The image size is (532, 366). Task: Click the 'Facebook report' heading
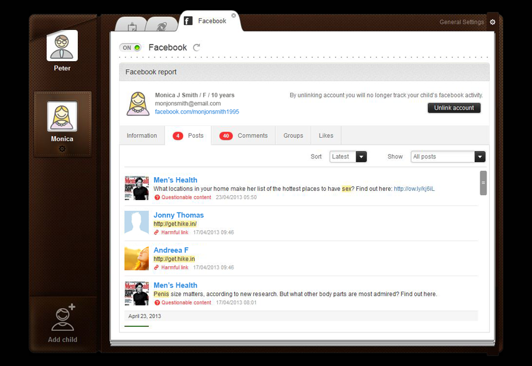[x=151, y=72]
